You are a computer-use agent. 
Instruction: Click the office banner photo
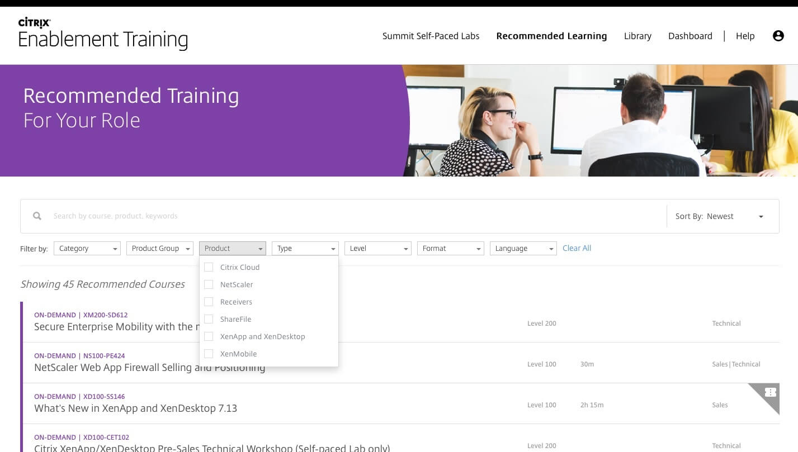pyautogui.click(x=600, y=121)
